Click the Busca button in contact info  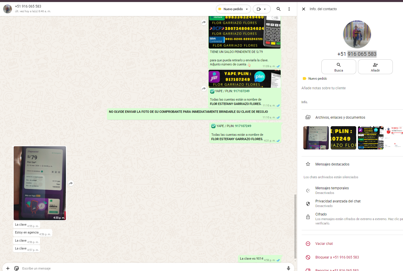click(338, 67)
